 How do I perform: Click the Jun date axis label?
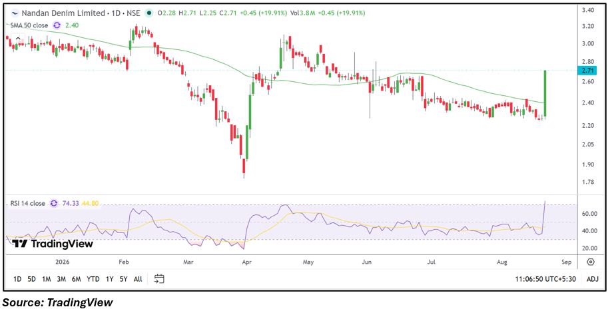(x=367, y=262)
